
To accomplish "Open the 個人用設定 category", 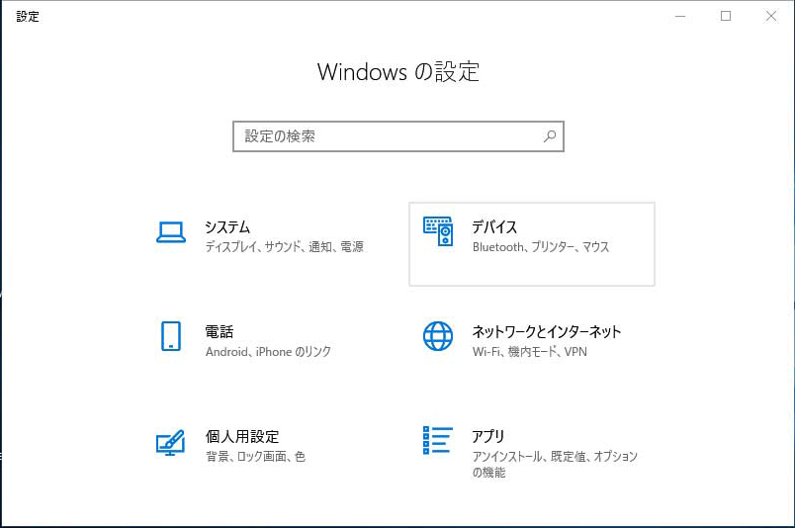I will (242, 436).
